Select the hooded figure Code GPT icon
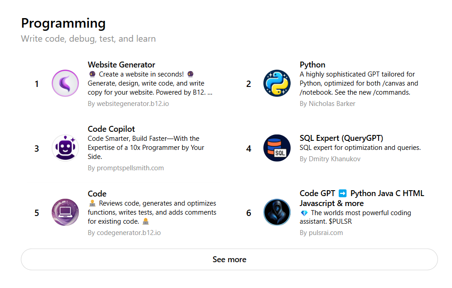452x288 pixels. point(277,212)
